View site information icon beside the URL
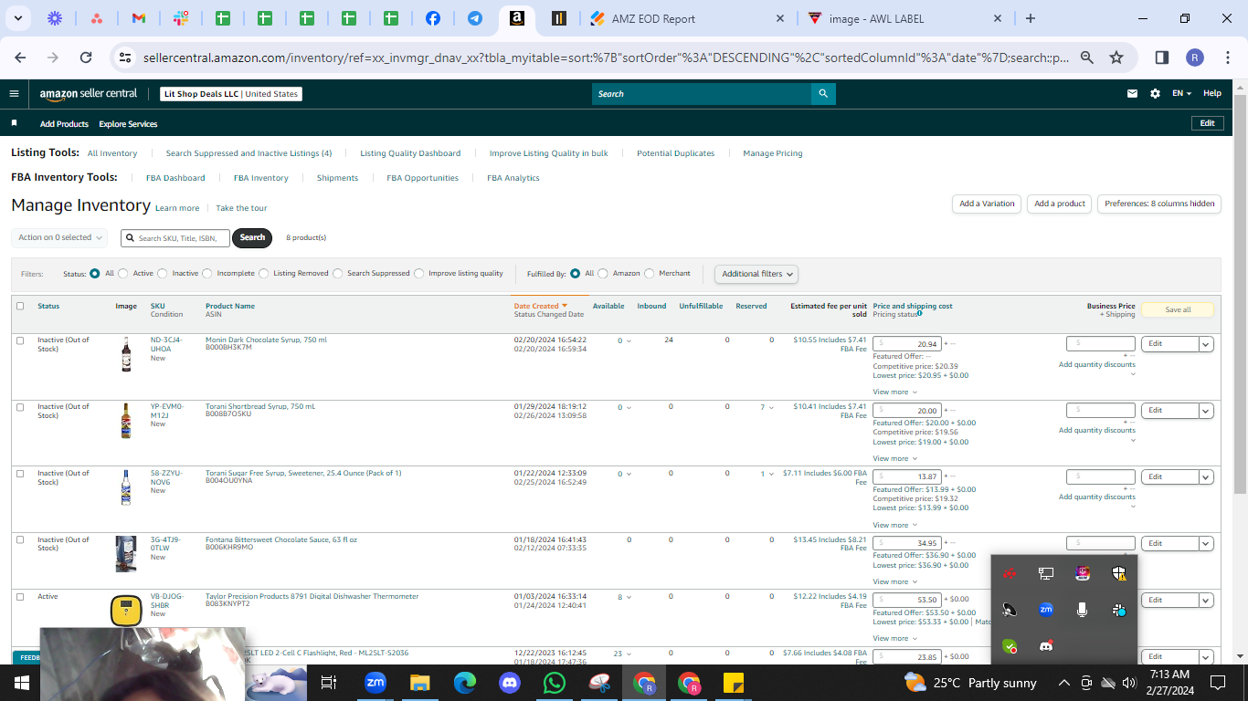This screenshot has width=1248, height=701. click(x=125, y=58)
